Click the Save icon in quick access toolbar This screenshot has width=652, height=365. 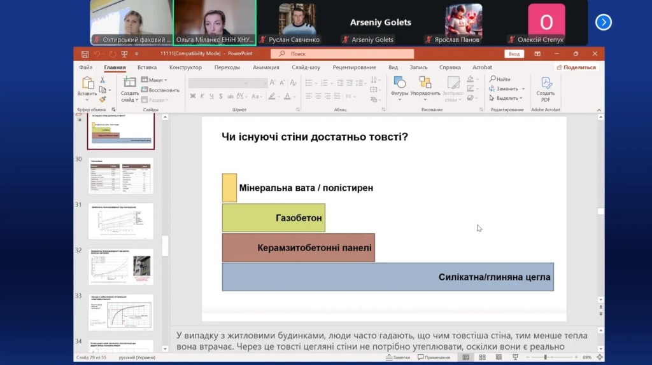tap(85, 54)
